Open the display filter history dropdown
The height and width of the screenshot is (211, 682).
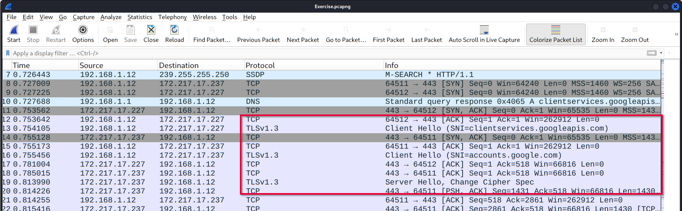[x=661, y=53]
